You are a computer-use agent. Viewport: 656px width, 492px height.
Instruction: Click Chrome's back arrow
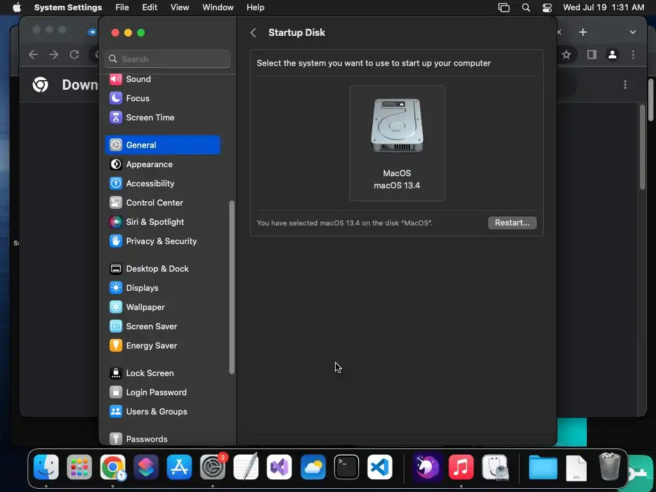33,54
